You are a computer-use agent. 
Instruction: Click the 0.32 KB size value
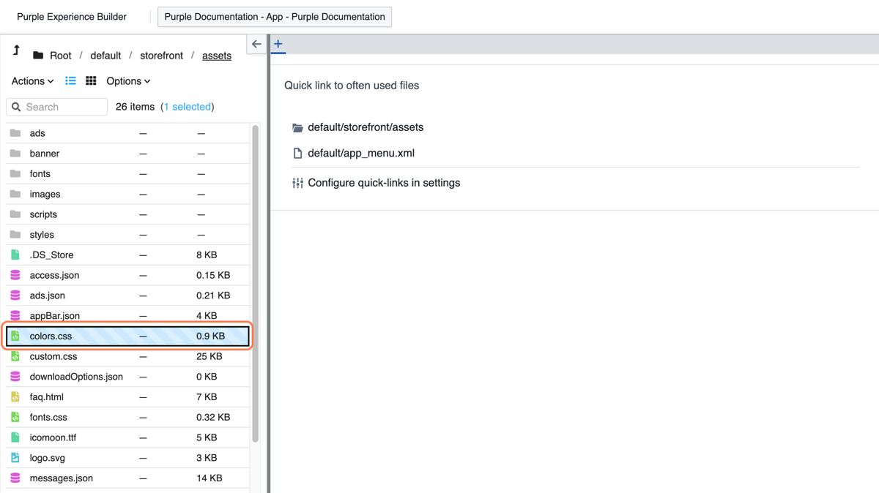pos(213,417)
